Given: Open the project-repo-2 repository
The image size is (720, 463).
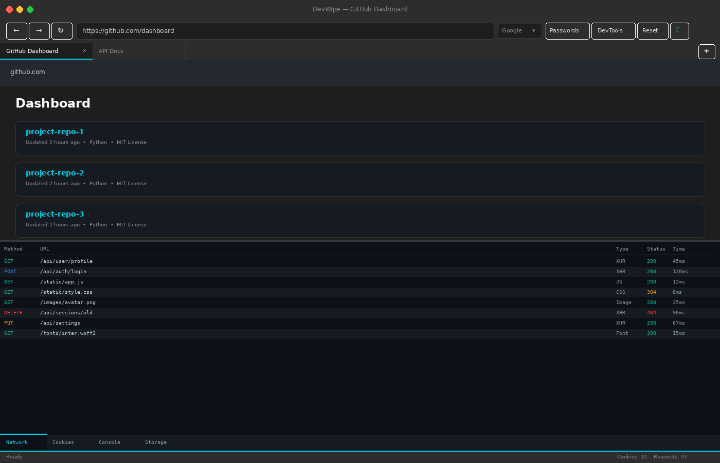Looking at the screenshot, I should [55, 172].
